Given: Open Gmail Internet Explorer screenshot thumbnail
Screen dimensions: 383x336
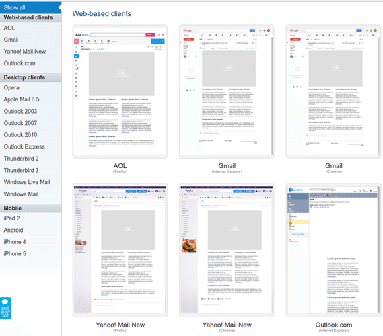Looking at the screenshot, I should [227, 91].
